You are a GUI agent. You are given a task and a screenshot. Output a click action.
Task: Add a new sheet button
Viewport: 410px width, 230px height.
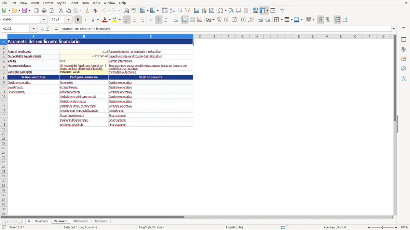pyautogui.click(x=29, y=221)
